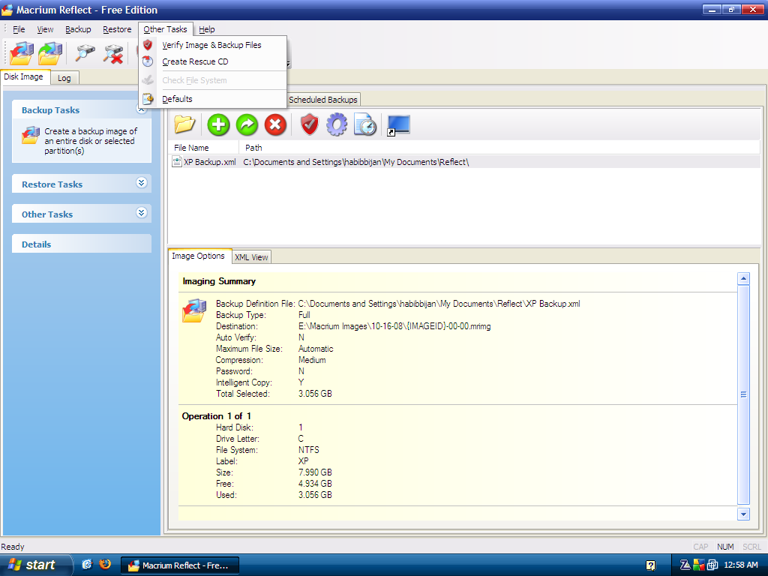
Task: Click the Details panel header
Action: pyautogui.click(x=81, y=244)
